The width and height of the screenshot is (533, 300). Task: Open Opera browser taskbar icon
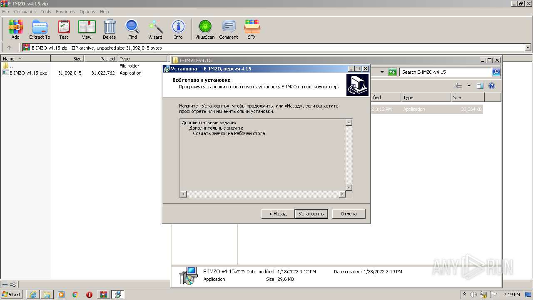[89, 295]
